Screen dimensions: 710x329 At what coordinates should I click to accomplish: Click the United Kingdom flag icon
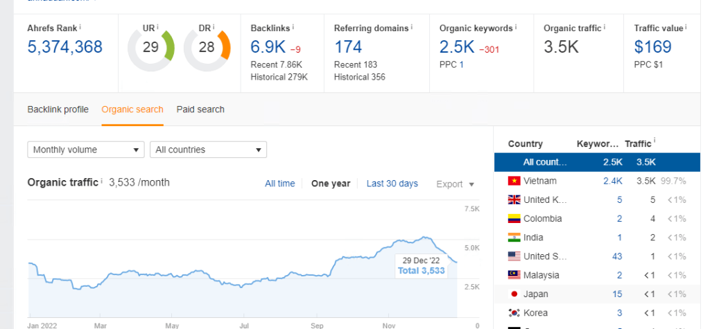coord(514,199)
